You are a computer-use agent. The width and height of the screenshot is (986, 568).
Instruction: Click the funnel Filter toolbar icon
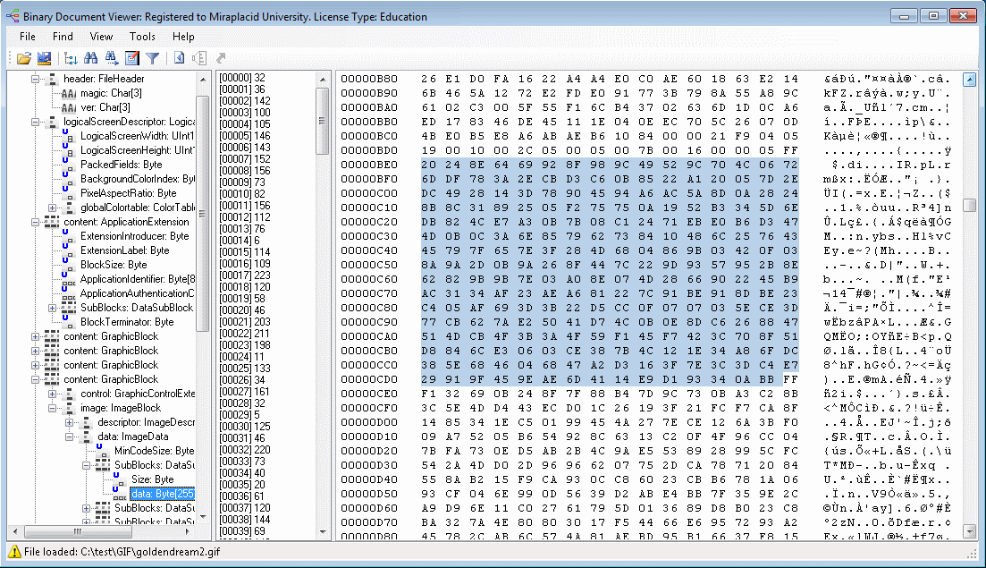152,58
